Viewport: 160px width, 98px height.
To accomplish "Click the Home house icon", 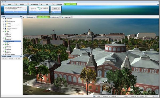I will [4, 4].
